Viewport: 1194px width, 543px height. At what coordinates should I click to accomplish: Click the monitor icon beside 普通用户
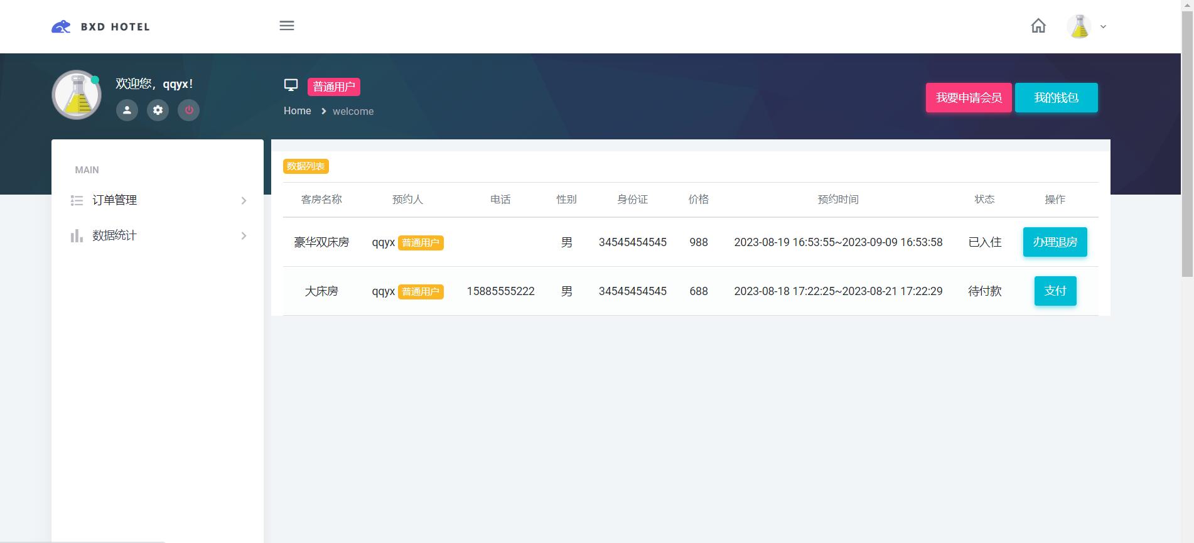291,85
